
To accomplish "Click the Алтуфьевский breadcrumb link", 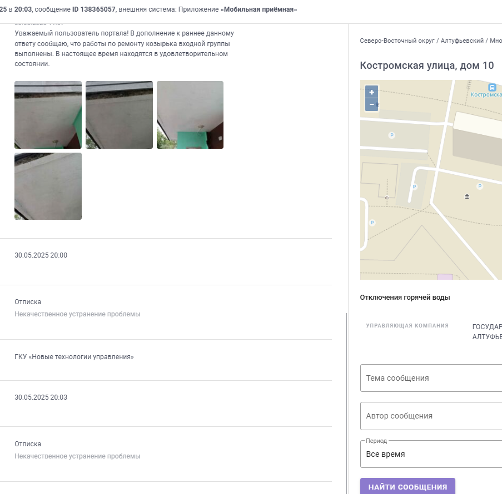I will click(x=462, y=41).
